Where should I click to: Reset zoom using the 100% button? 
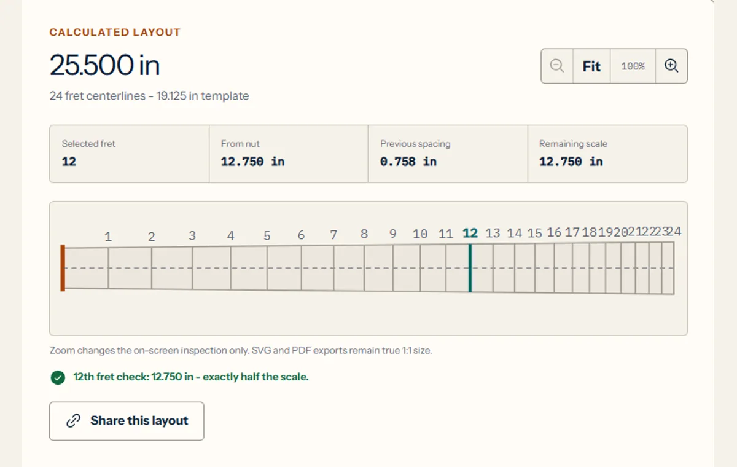coord(633,66)
